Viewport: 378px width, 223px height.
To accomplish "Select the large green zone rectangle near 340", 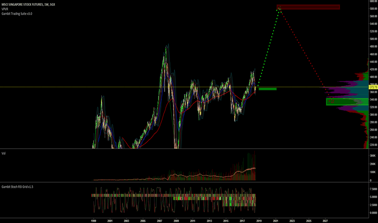I will click(x=347, y=102).
